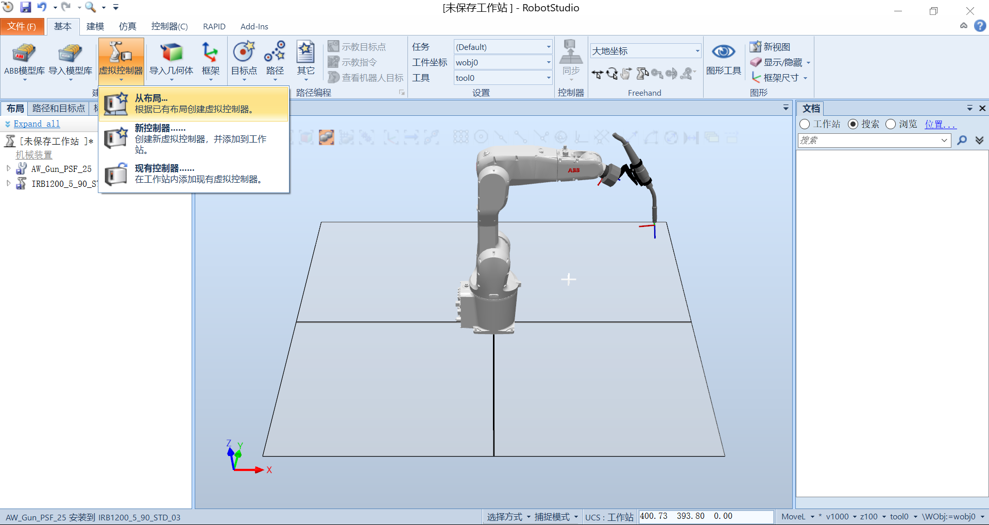Select the 浏览 radio button

[x=891, y=124]
